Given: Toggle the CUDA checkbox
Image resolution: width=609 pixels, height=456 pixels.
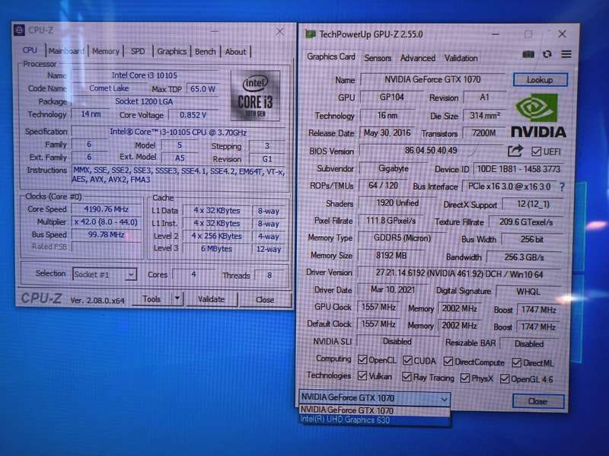Looking at the screenshot, I should point(407,360).
